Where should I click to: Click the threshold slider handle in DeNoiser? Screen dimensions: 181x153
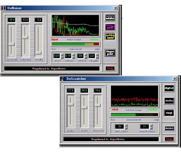click(12, 44)
